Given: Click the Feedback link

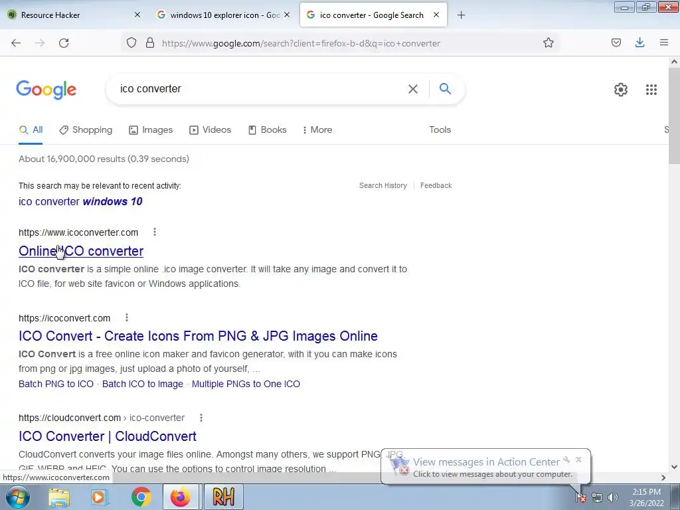Looking at the screenshot, I should pos(436,186).
